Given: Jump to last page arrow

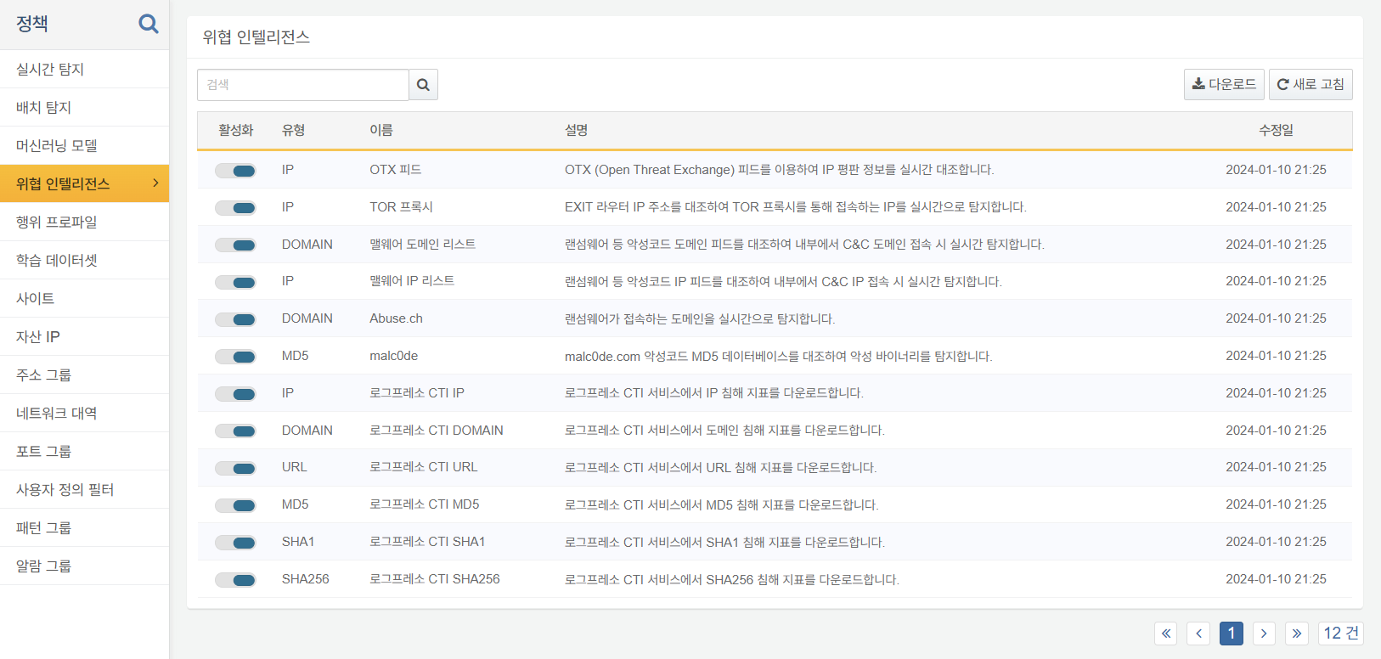Looking at the screenshot, I should coord(1297,634).
